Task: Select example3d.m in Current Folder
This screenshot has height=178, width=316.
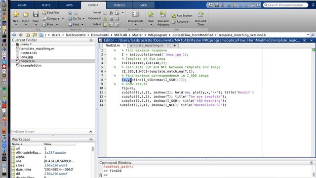Action: 31,65
